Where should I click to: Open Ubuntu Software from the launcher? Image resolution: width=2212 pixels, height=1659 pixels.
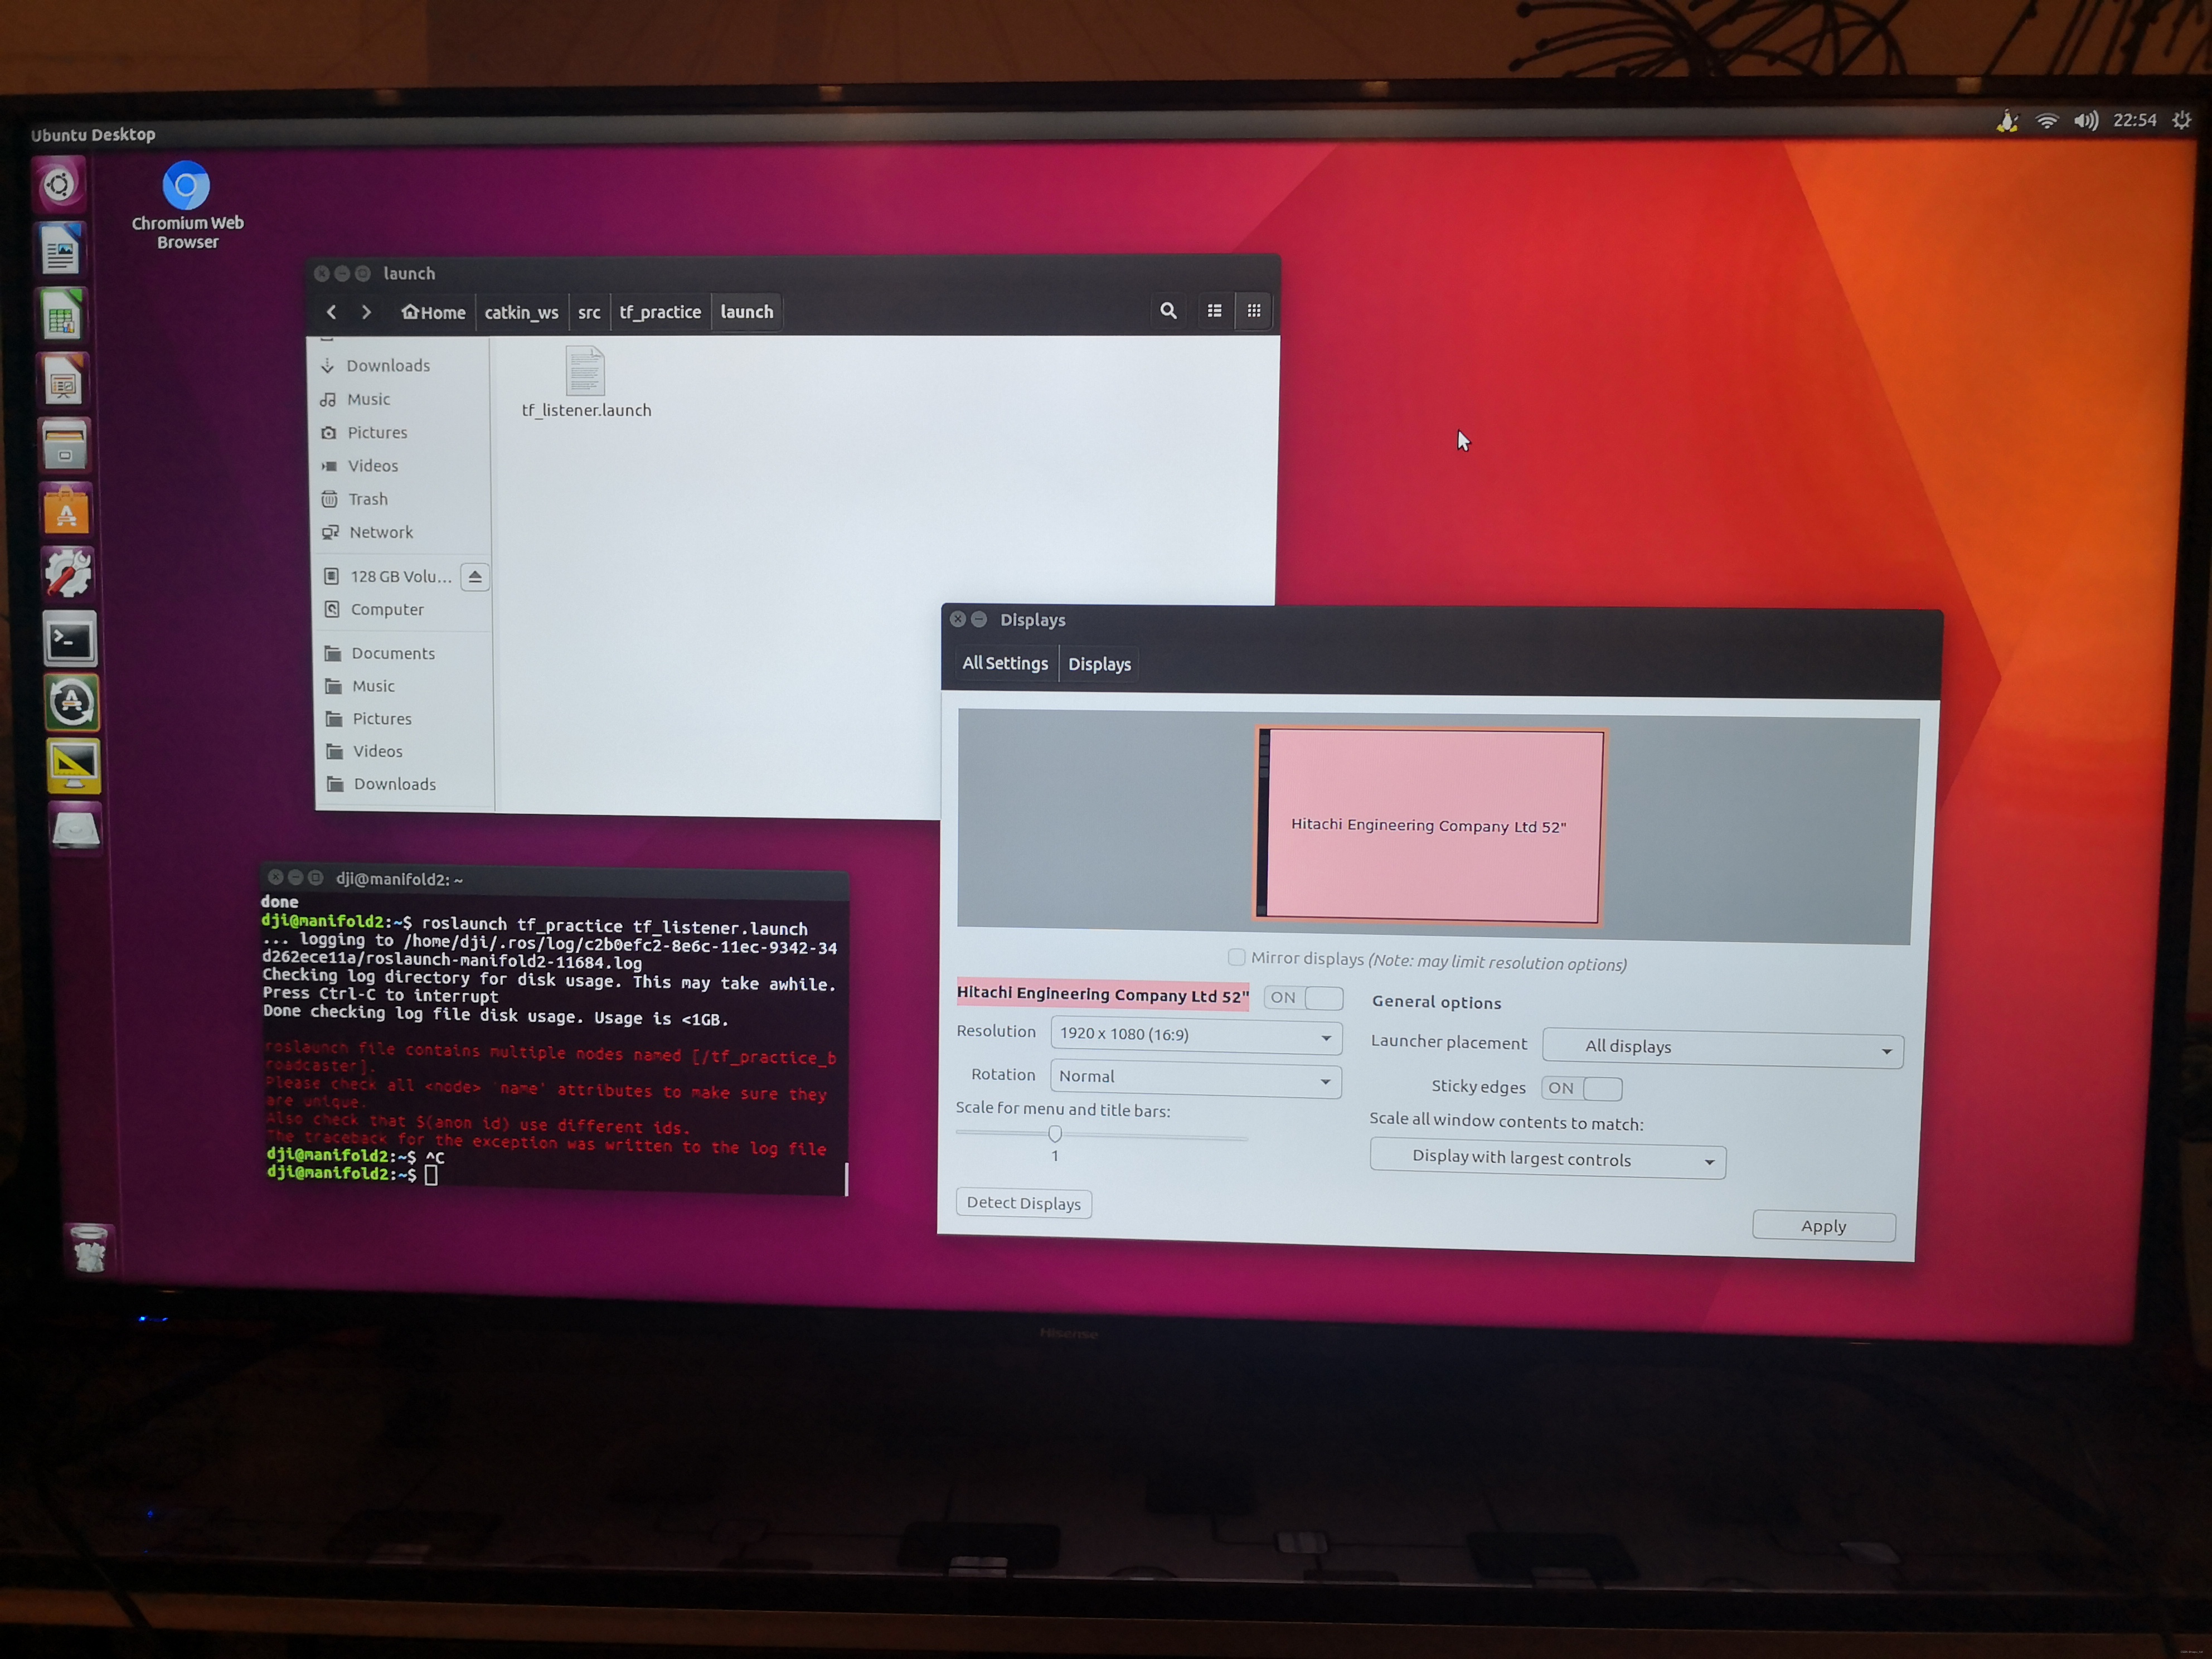pyautogui.click(x=66, y=511)
